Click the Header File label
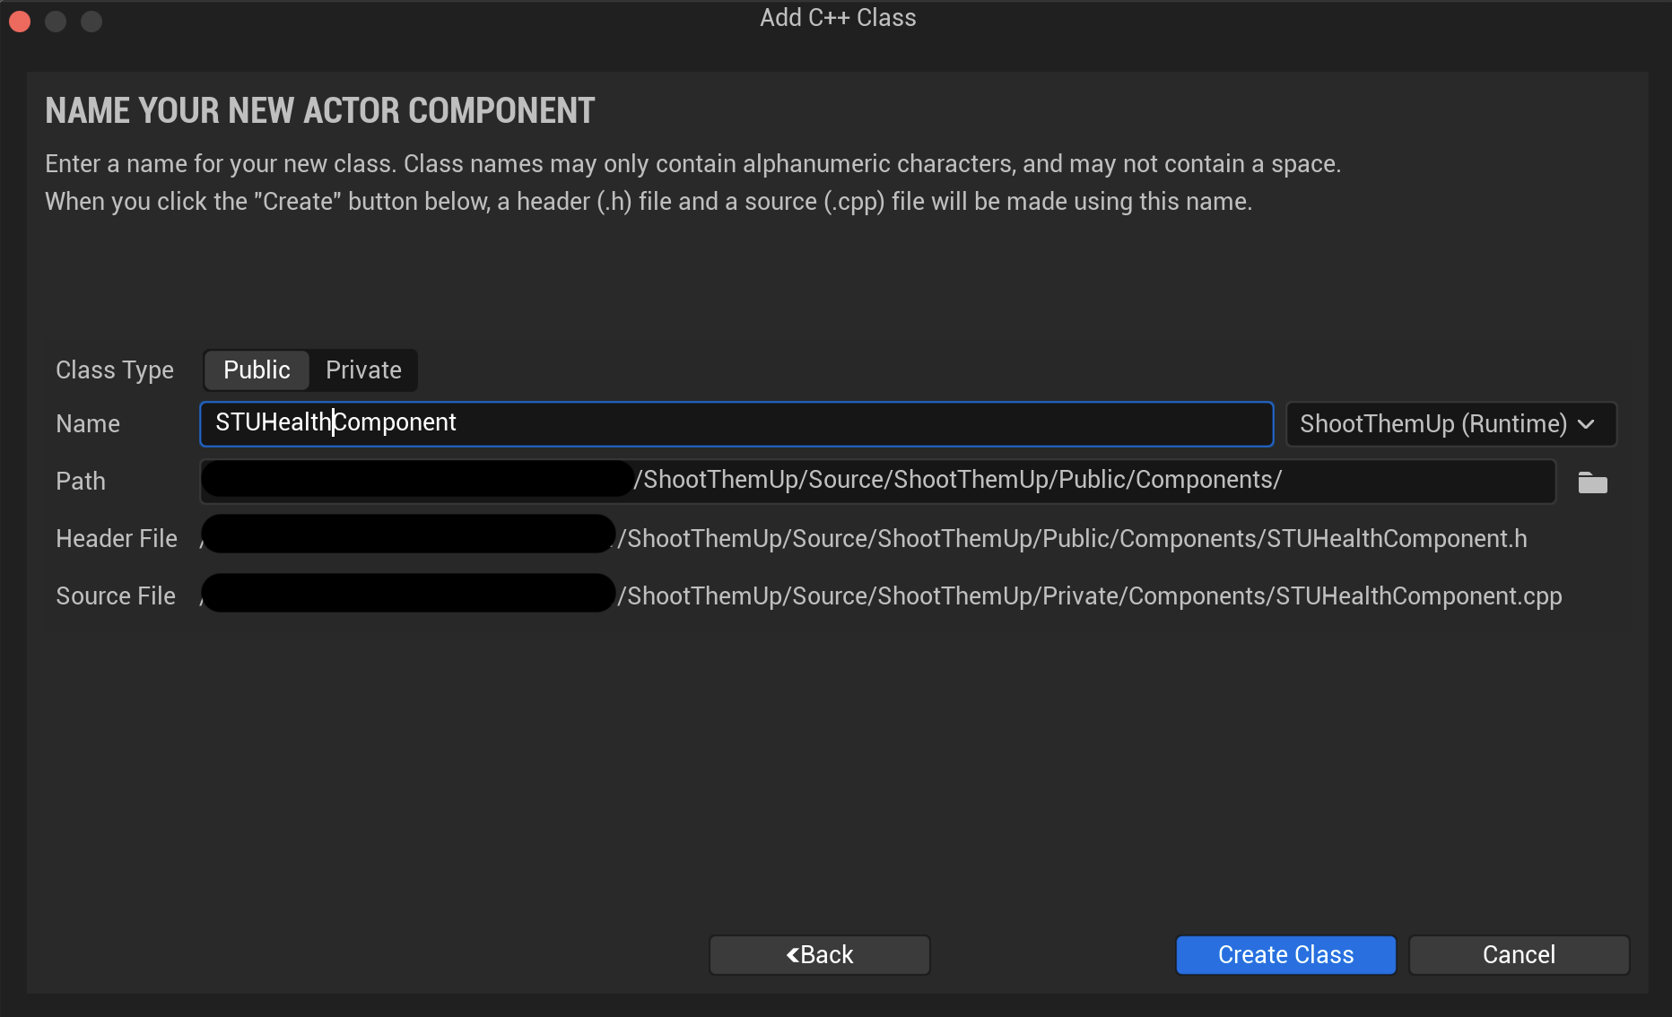The image size is (1672, 1017). click(x=117, y=539)
